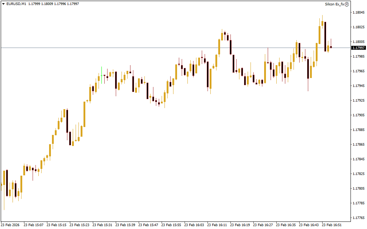This screenshot has height=229, width=367.
Task: Click the 1.17805 price scale label
Action: [x=358, y=189]
